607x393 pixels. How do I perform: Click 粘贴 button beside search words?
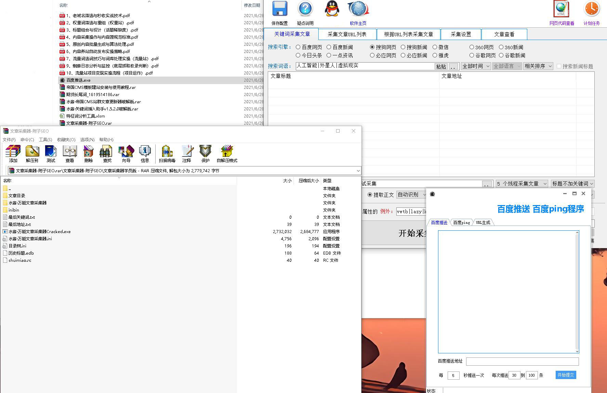coord(441,67)
